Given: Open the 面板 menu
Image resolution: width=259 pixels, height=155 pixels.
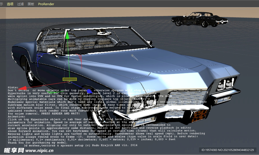Looking at the screenshot, I should pyautogui.click(x=31, y=4).
